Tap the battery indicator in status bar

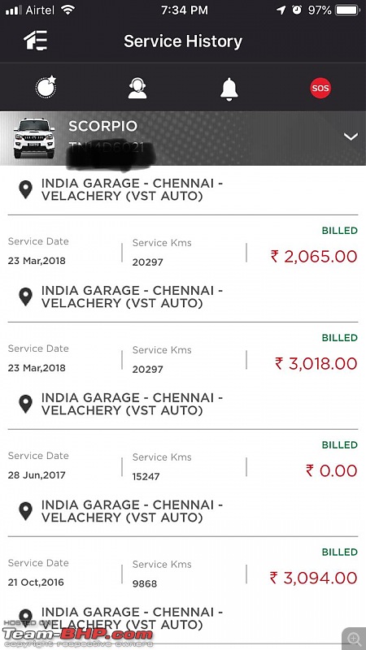tap(348, 10)
